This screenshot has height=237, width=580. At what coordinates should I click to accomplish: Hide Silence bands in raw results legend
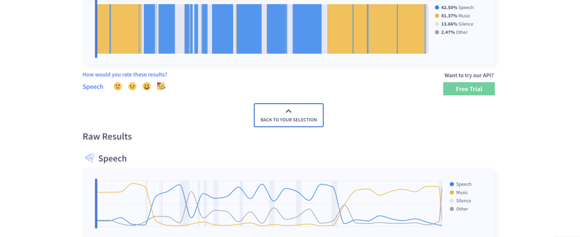click(460, 201)
